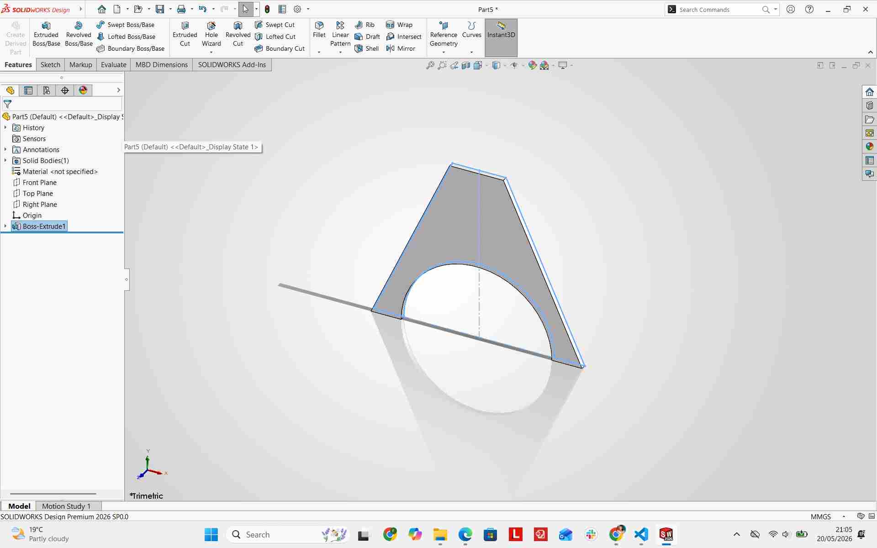Toggle Hide/Show Items eye icon
This screenshot has height=548, width=877.
(514, 65)
